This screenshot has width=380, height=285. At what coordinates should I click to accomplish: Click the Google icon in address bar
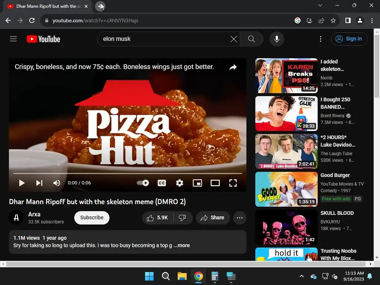point(297,21)
